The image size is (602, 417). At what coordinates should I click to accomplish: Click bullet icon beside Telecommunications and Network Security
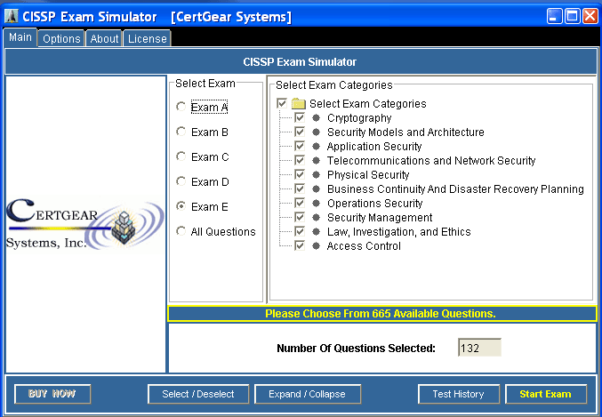[x=316, y=160]
